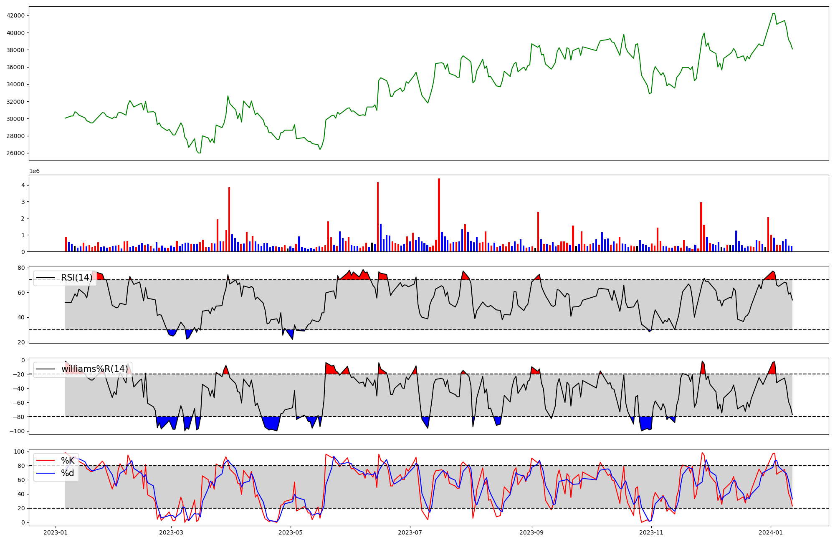
Task: Click the tallest red volume bar in July 2023
Action: [439, 215]
